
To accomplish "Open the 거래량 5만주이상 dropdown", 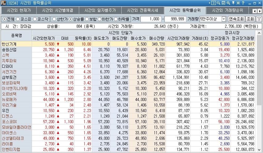I will [224, 19].
